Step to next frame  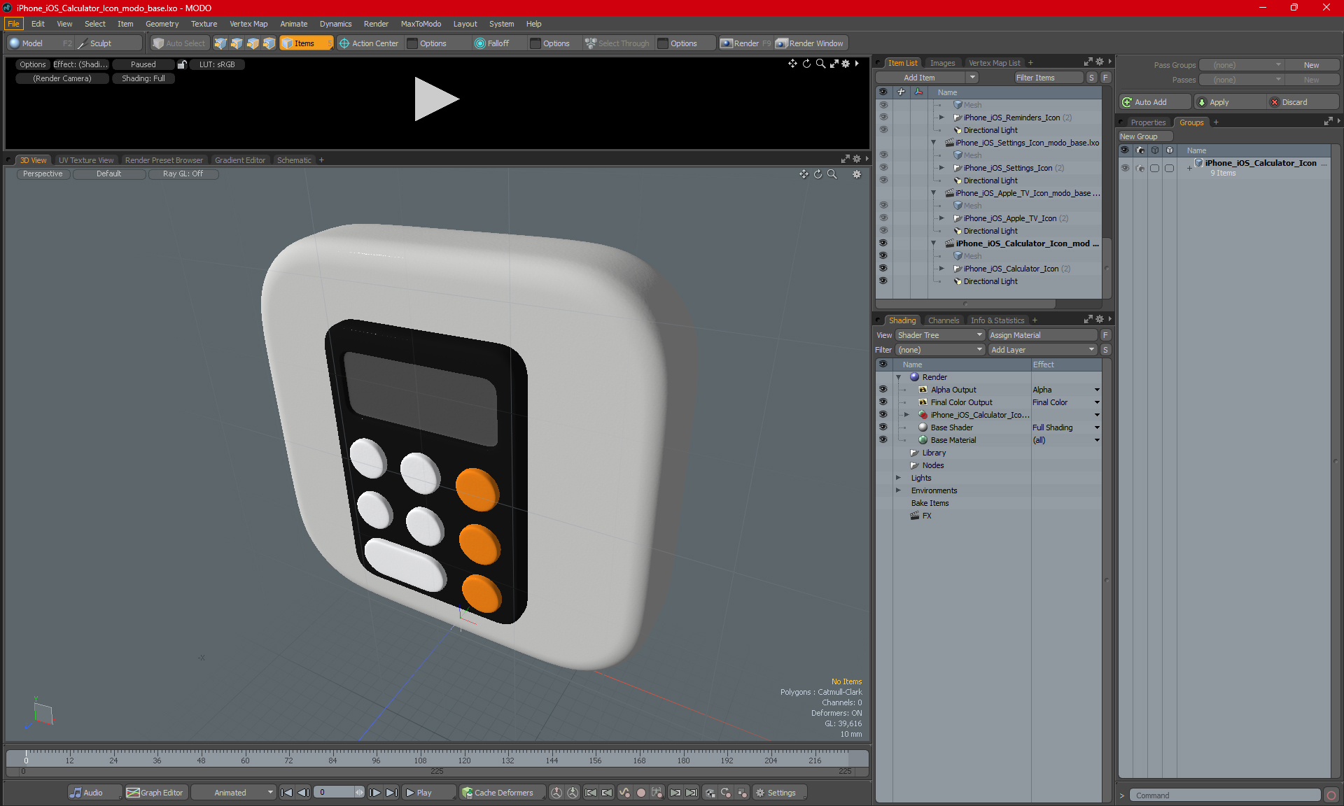point(375,793)
